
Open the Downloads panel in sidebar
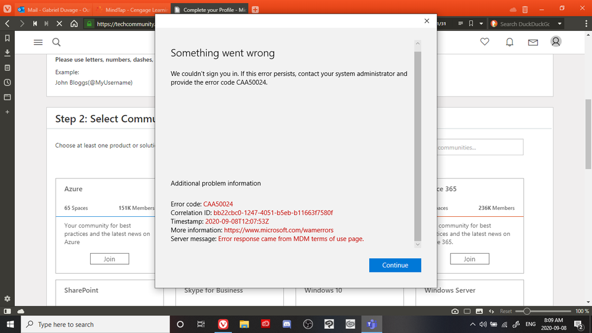click(x=7, y=53)
